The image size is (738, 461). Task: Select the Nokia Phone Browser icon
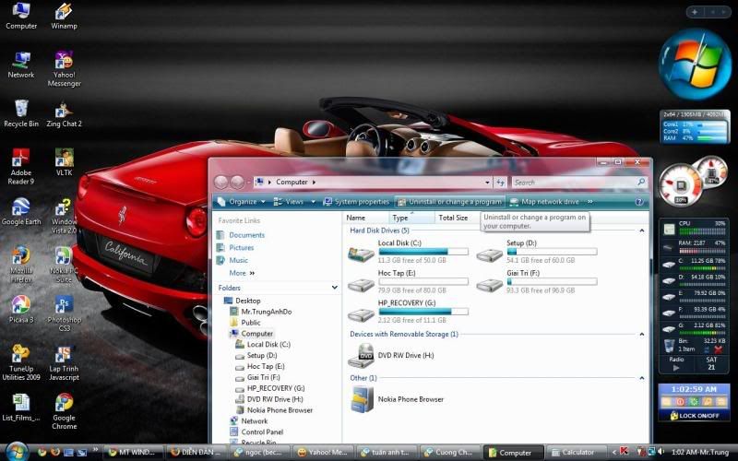point(361,398)
